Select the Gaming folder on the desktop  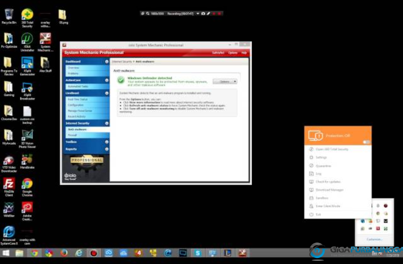click(9, 89)
